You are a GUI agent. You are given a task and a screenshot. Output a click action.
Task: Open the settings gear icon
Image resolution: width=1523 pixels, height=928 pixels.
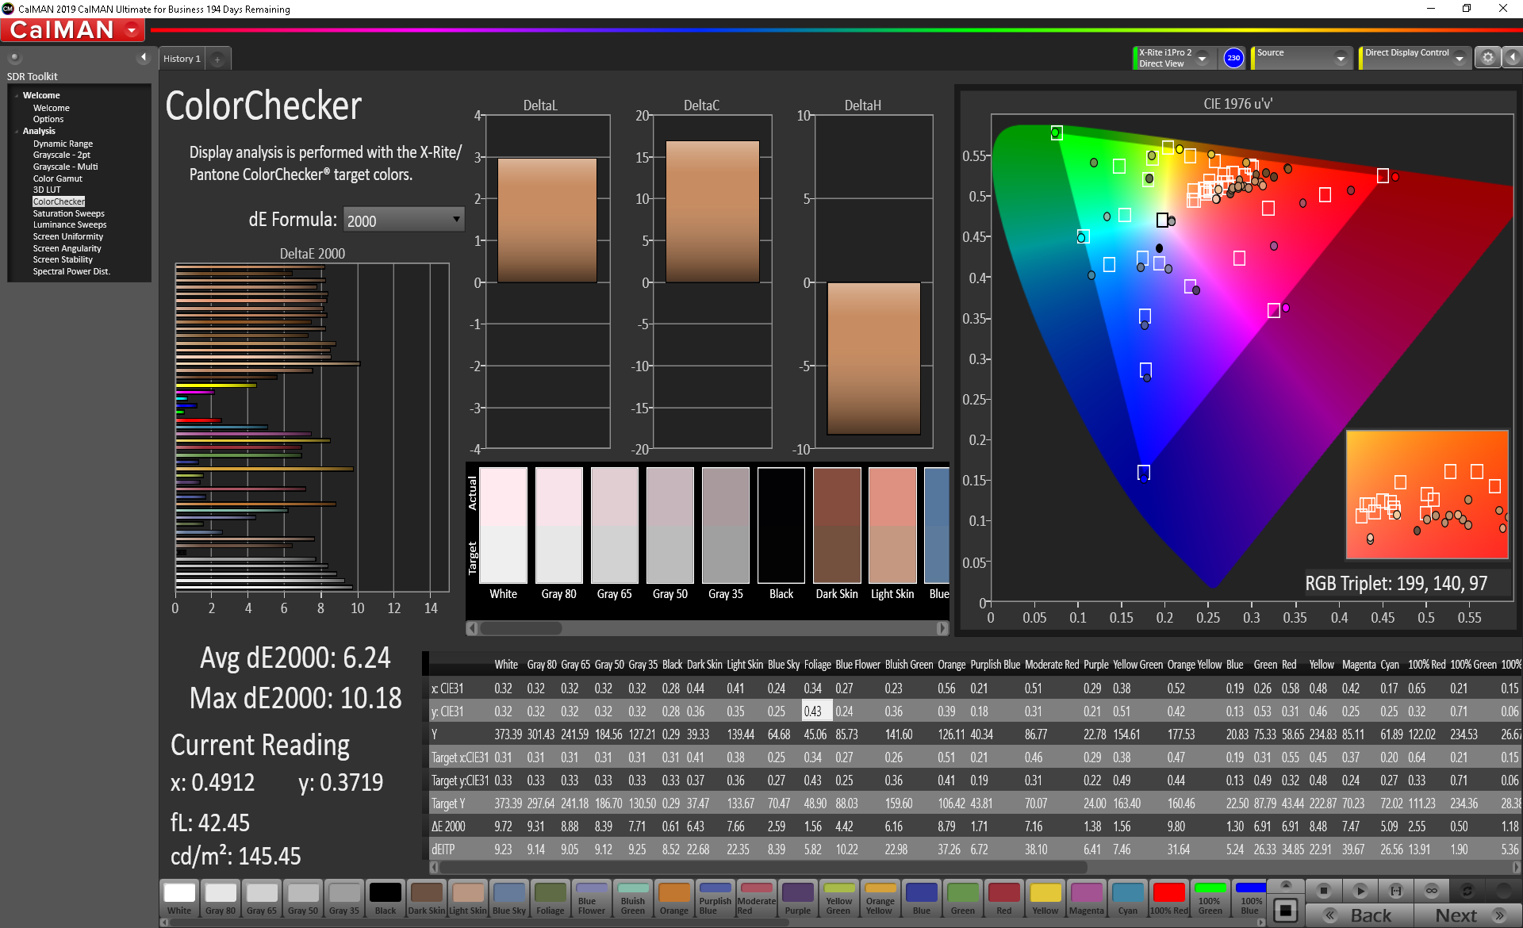tap(1488, 58)
